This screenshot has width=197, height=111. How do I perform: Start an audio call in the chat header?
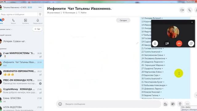[x=190, y=10]
